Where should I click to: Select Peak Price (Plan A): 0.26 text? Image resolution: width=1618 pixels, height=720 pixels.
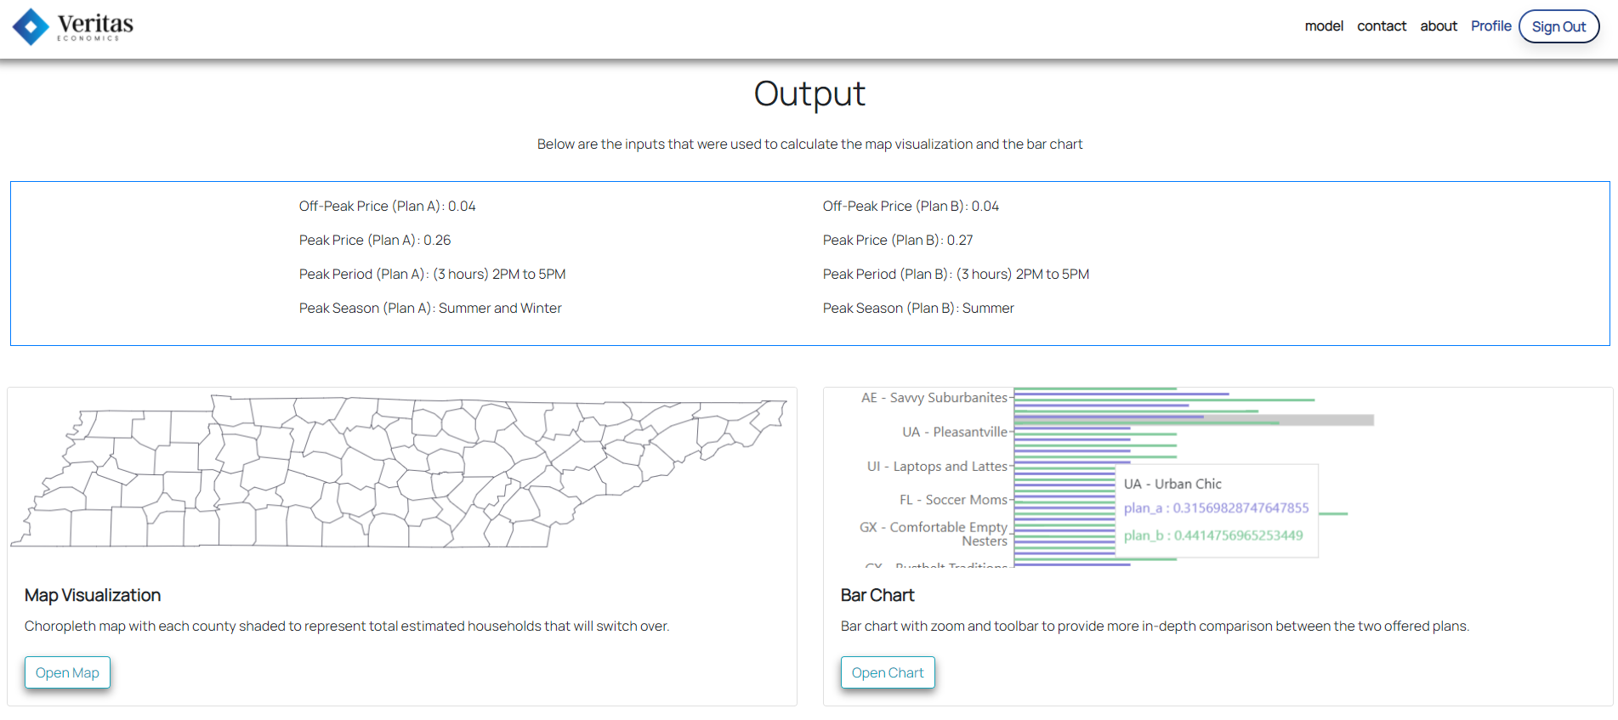375,240
